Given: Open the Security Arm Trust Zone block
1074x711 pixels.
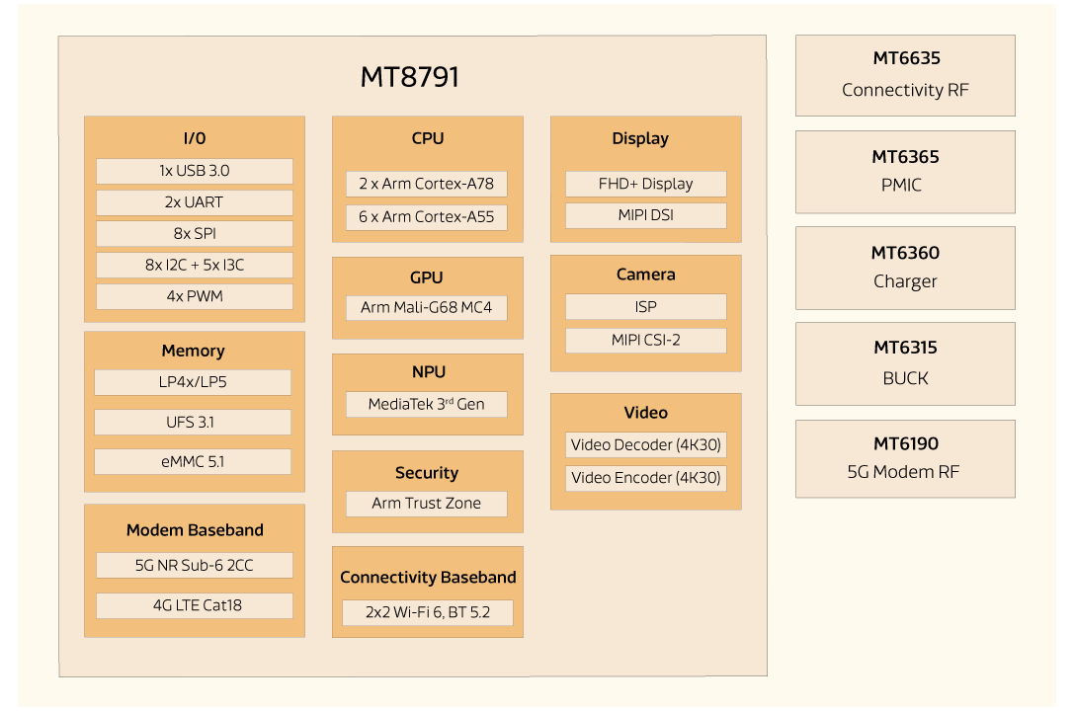Looking at the screenshot, I should coord(426,503).
